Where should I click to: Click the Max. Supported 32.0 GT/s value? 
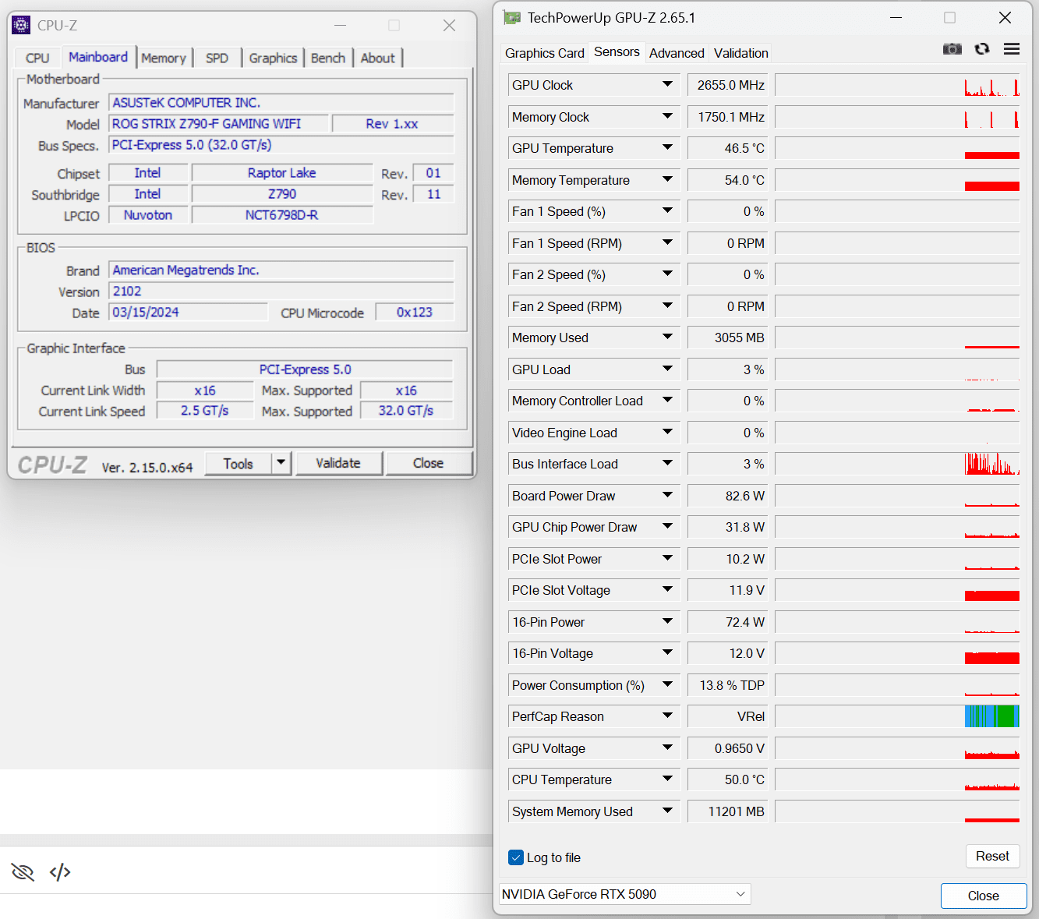pos(406,411)
